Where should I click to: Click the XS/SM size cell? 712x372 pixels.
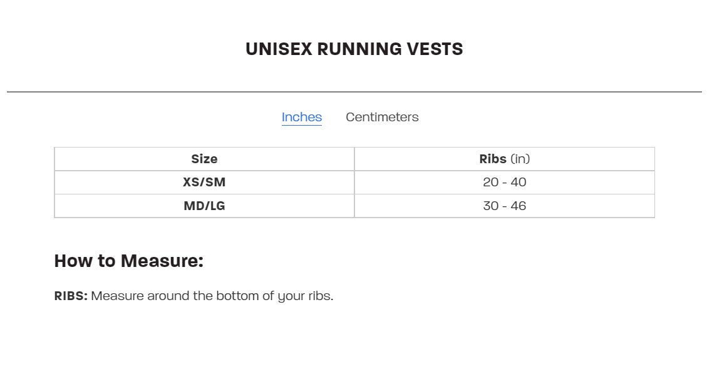(204, 183)
